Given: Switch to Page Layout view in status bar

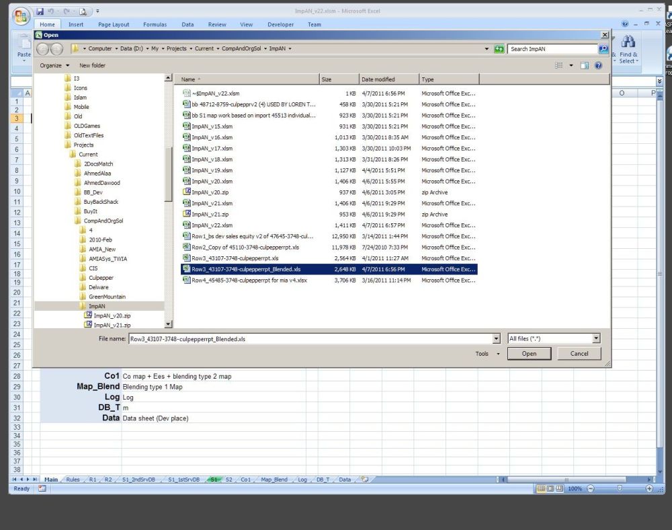Looking at the screenshot, I should [x=550, y=489].
